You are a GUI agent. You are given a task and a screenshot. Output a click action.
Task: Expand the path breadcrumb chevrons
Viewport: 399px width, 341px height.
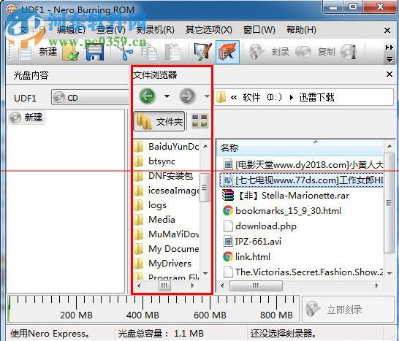(234, 97)
